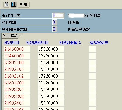Click 進項稅結算 field in row 21802101
The width and height of the screenshot is (122, 110).
tap(92, 69)
